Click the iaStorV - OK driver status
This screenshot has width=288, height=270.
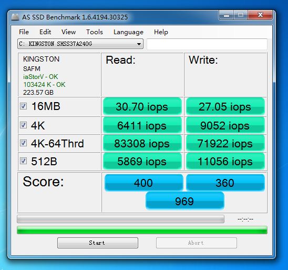pyautogui.click(x=40, y=77)
